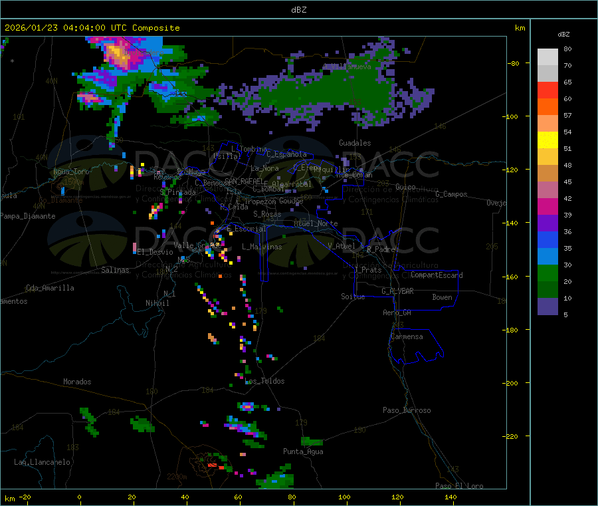The height and width of the screenshot is (506, 598).
Task: Click the blue 35-36 dBZ legend swatch
Action: click(x=548, y=239)
